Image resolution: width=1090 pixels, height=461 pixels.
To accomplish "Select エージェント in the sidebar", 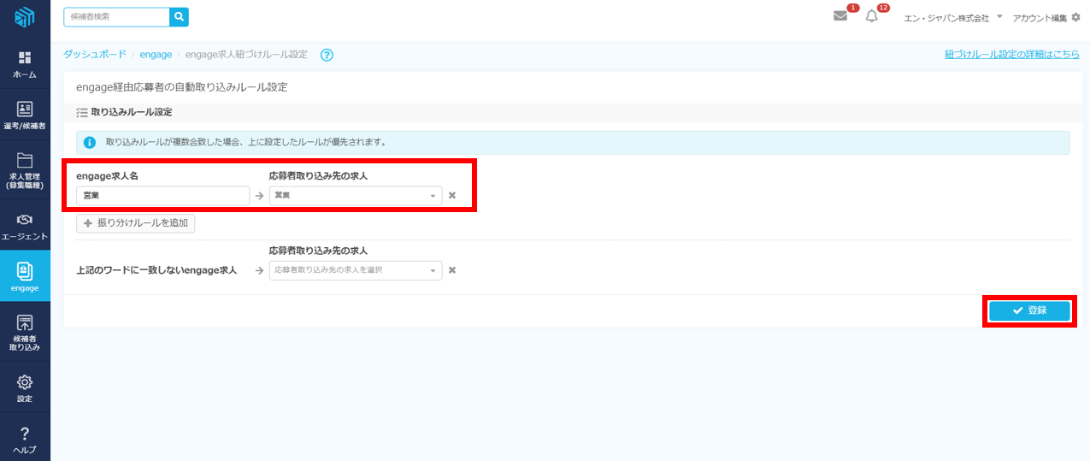I will click(x=25, y=226).
